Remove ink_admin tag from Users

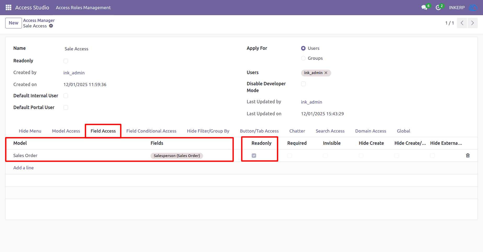tap(326, 73)
